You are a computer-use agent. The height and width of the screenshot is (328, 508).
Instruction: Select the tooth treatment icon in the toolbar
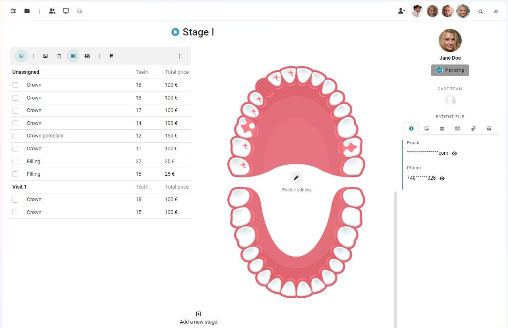click(x=111, y=56)
